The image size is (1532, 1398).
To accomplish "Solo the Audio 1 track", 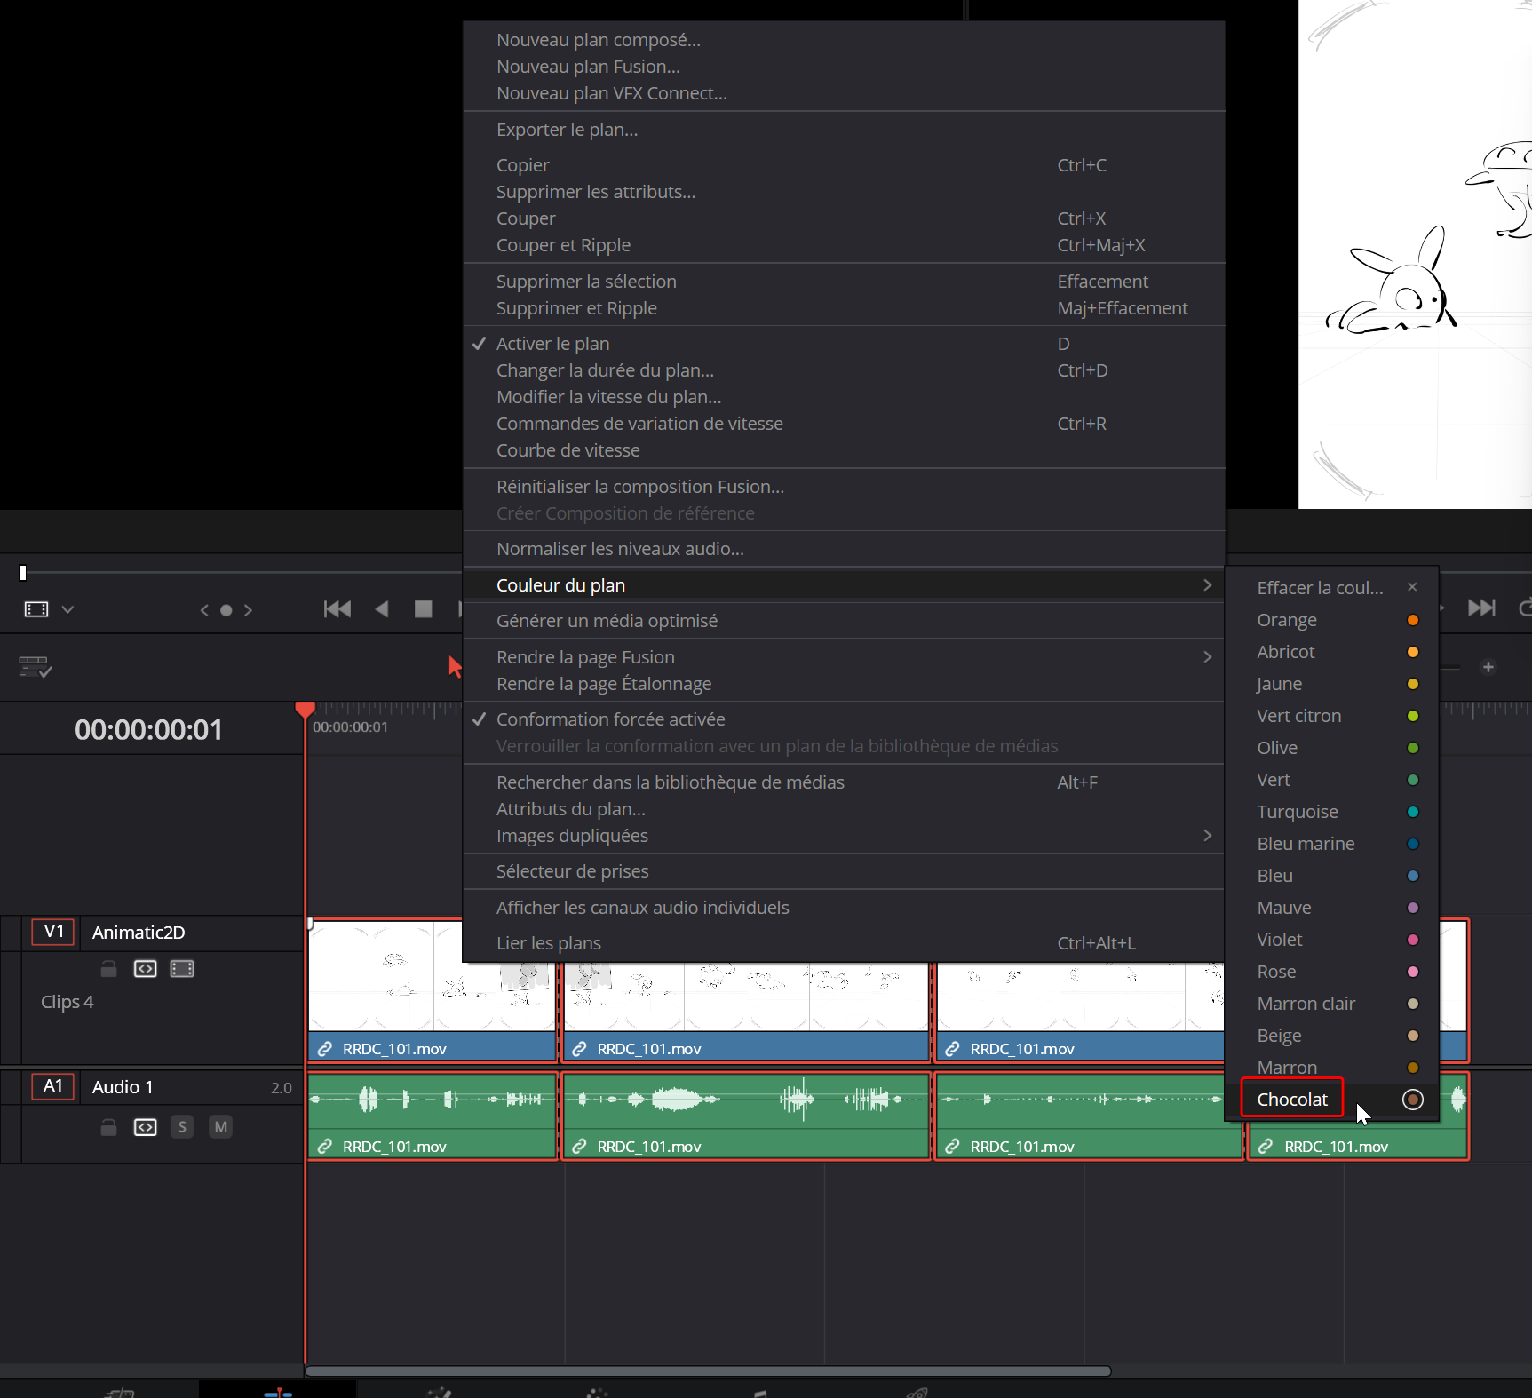I will (182, 1127).
